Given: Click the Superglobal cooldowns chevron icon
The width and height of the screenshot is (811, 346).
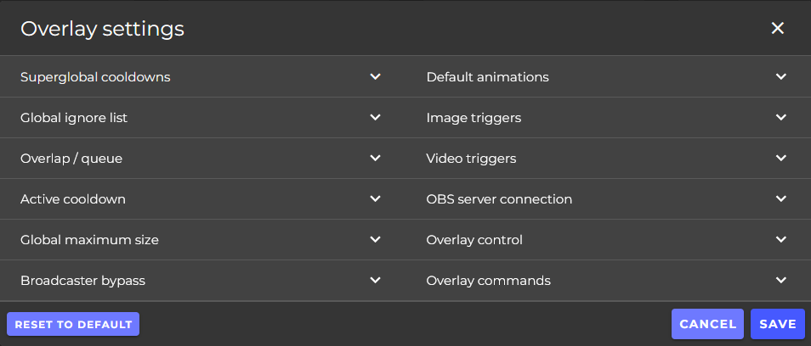Looking at the screenshot, I should click(376, 77).
